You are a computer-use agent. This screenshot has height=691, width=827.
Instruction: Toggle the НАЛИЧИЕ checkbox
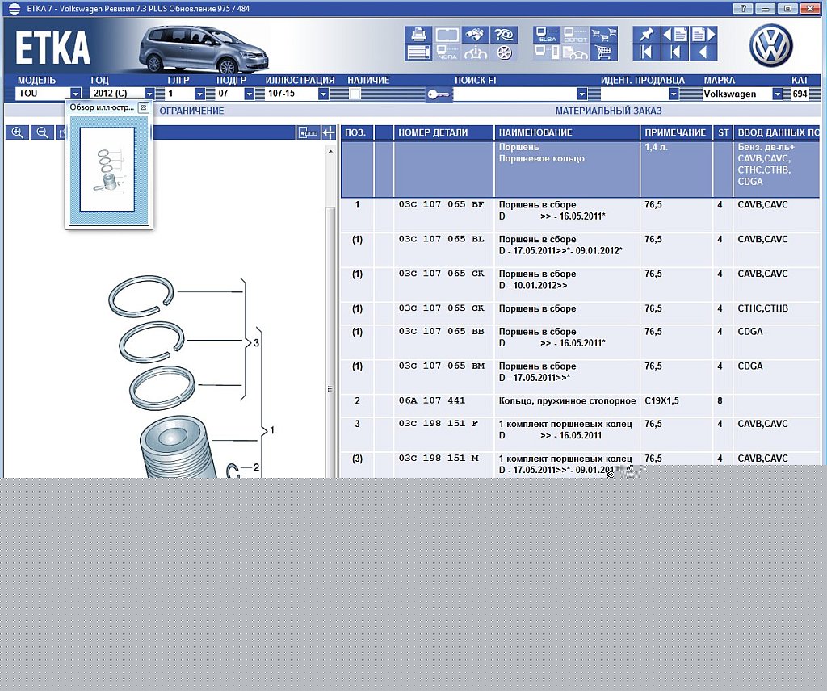click(355, 94)
